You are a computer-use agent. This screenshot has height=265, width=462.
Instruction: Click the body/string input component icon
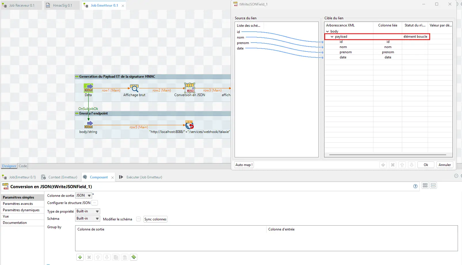tap(88, 125)
